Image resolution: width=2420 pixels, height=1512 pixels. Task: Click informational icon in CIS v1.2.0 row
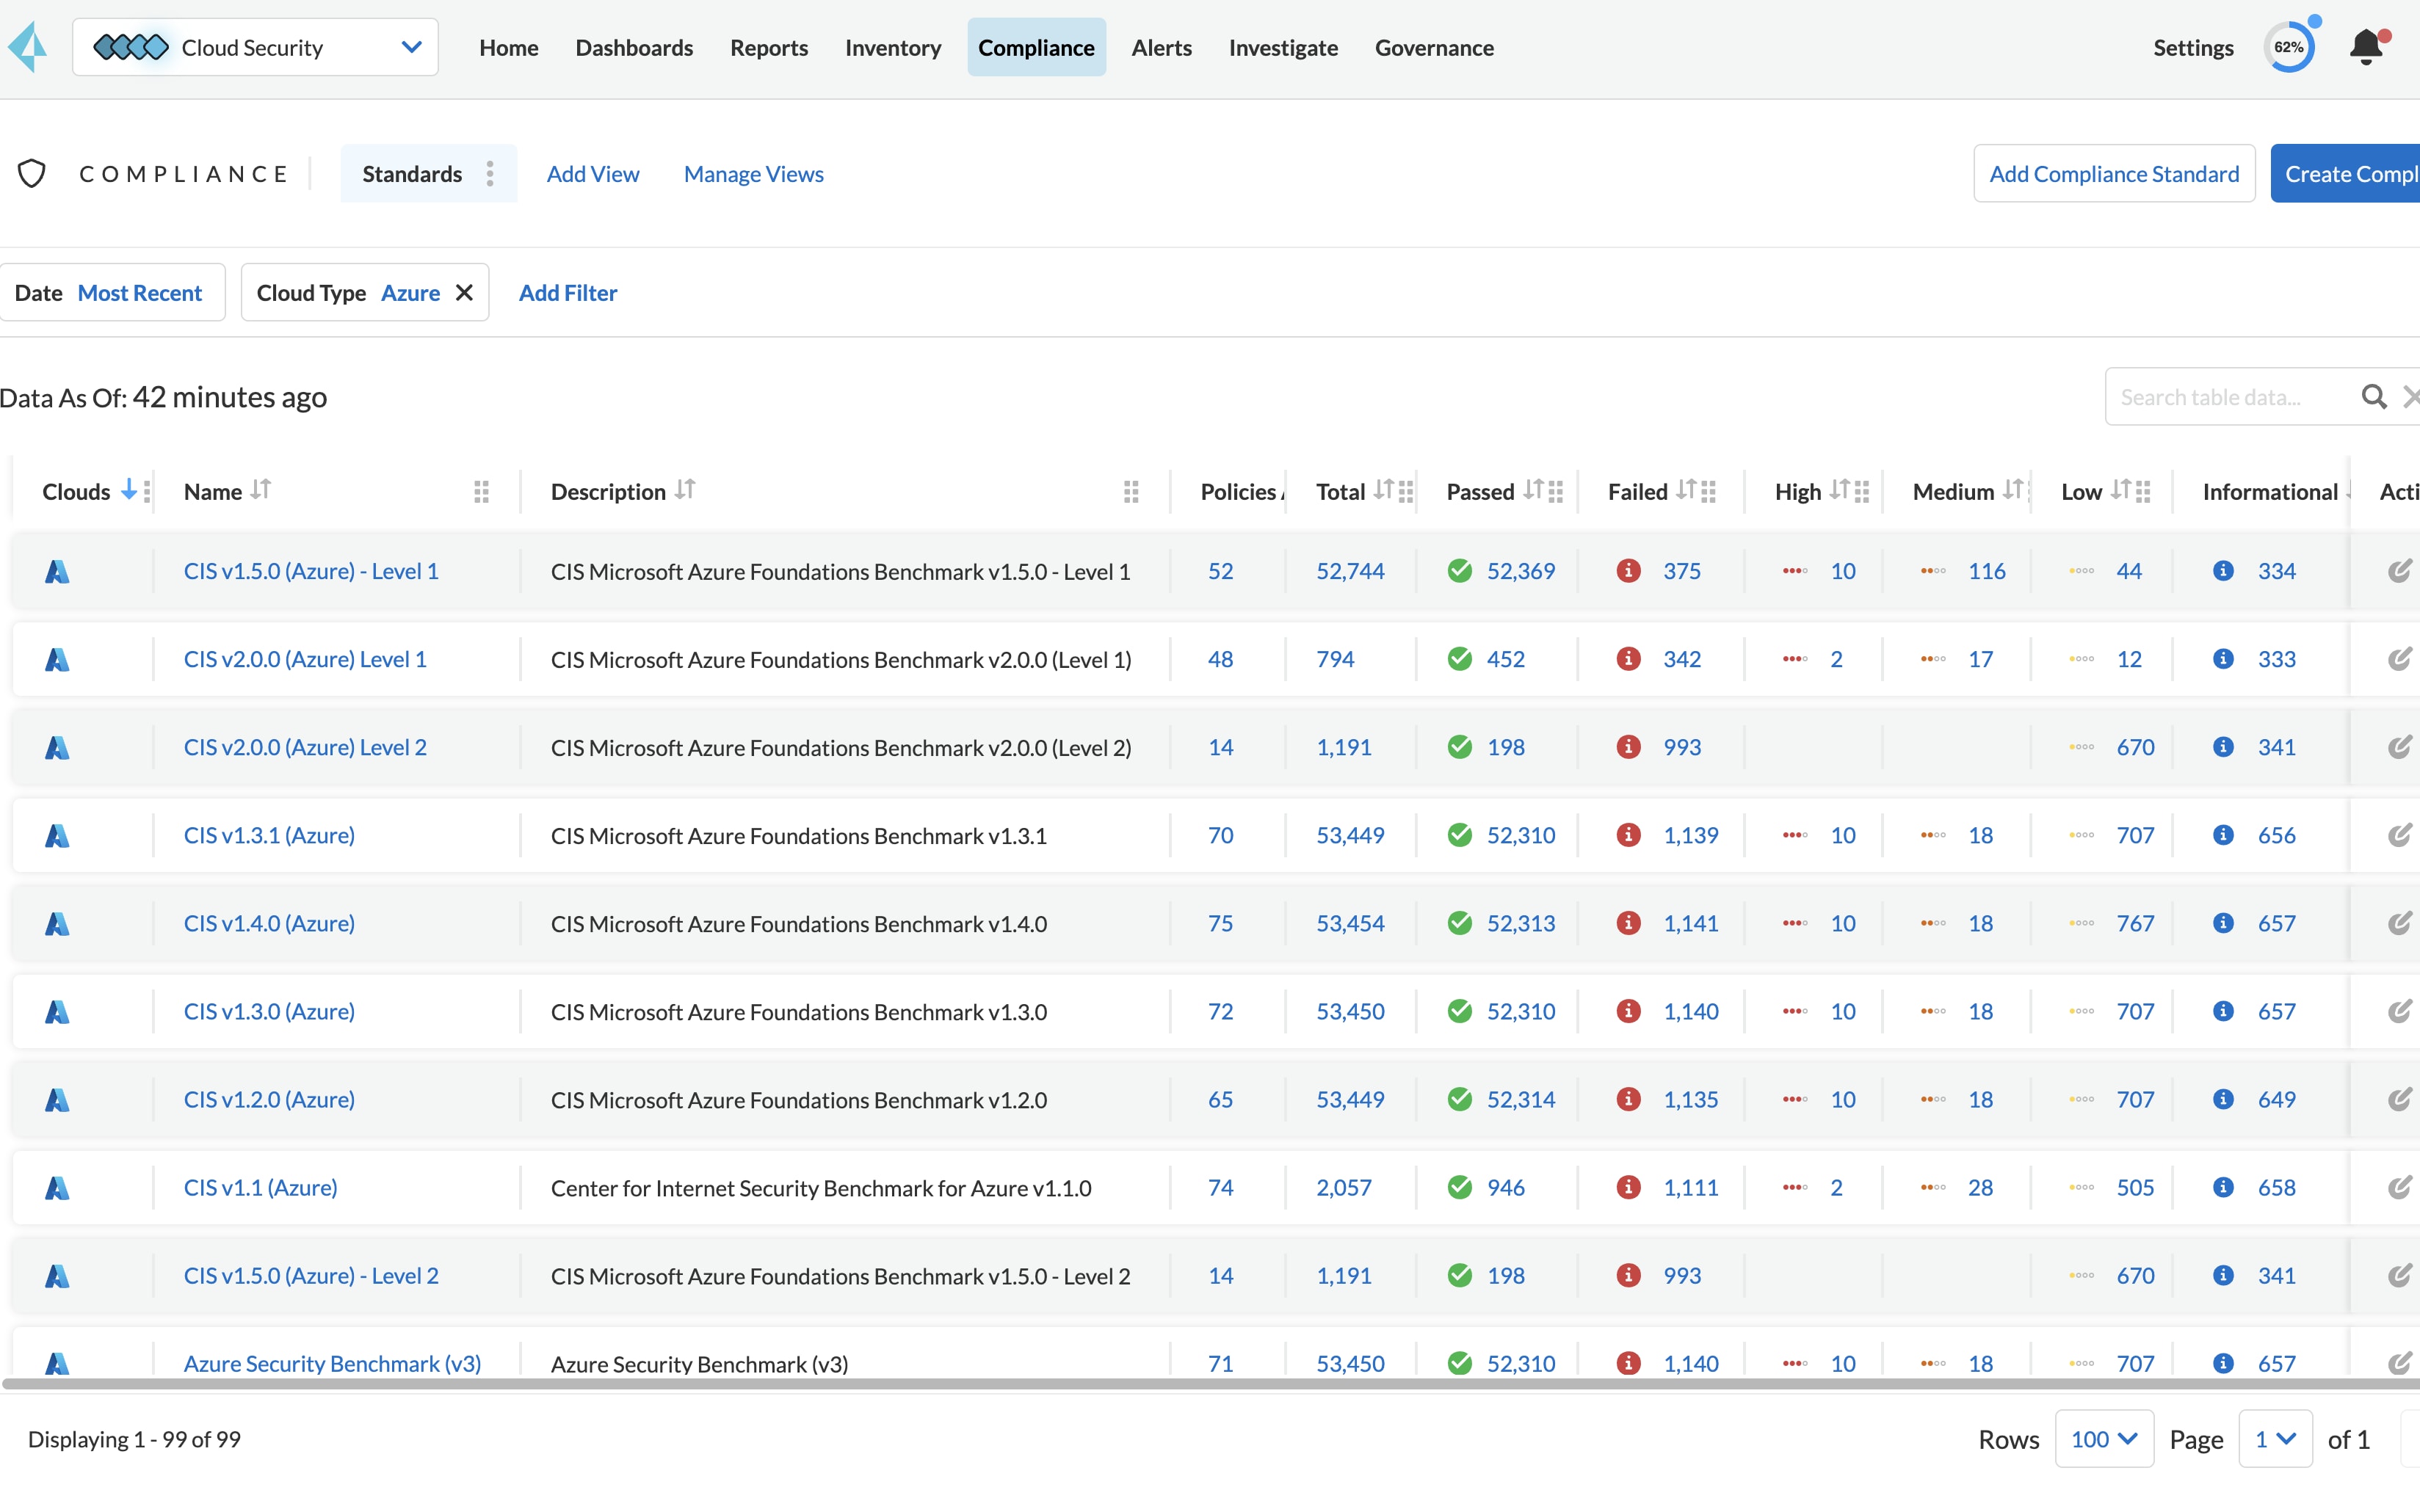[2223, 1099]
